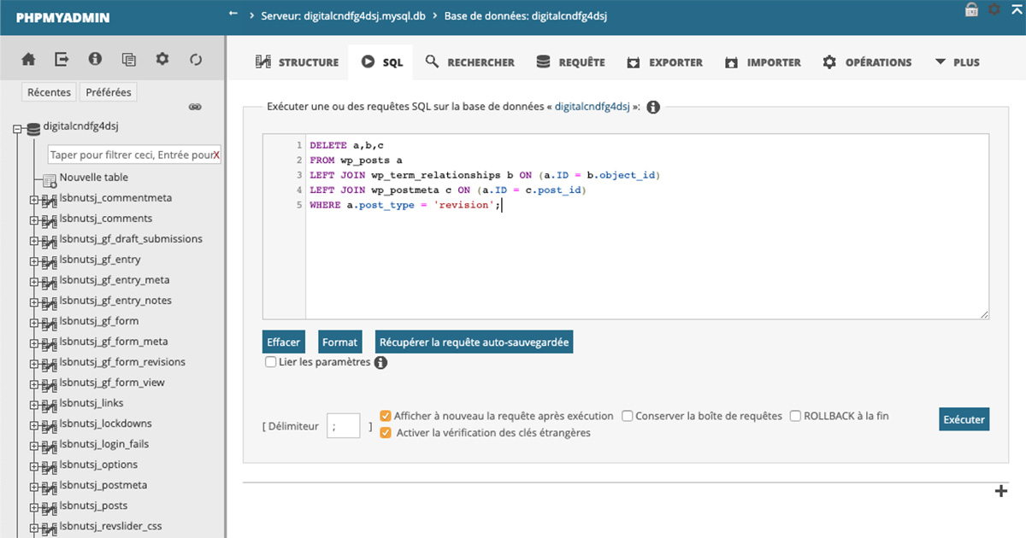Focus the Délimiteur input field
Viewport: 1026px width, 538px height.
coord(343,425)
